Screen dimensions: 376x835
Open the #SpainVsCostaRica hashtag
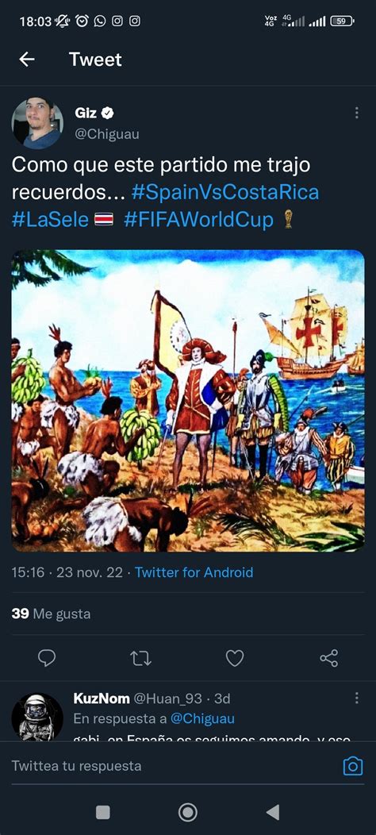(x=225, y=192)
